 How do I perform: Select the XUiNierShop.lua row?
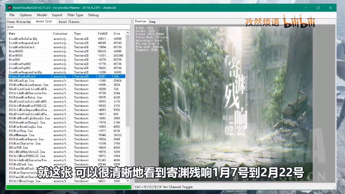[66, 131]
